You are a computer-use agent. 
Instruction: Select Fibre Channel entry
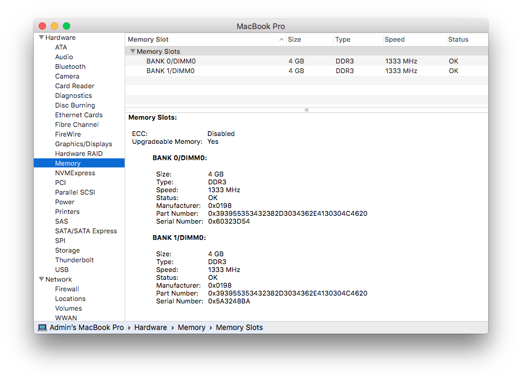77,125
